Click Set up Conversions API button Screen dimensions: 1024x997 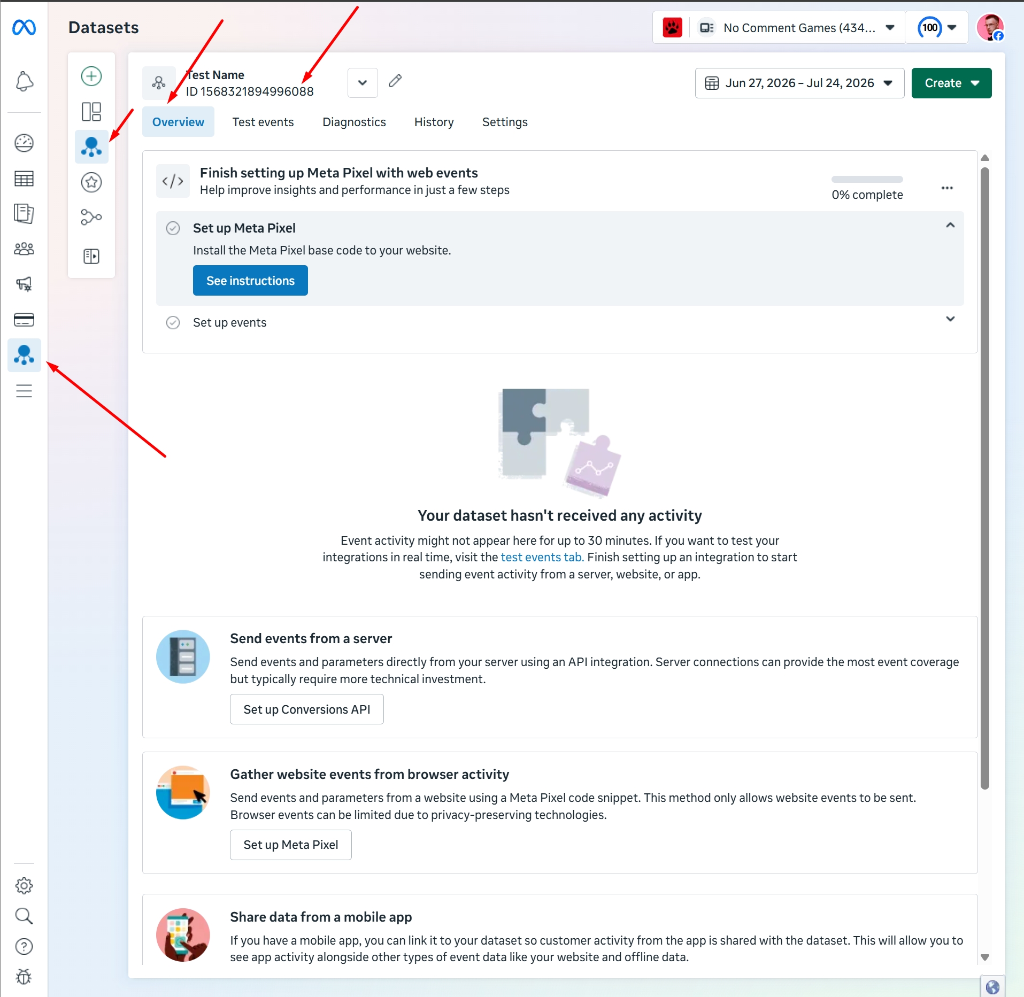click(x=307, y=709)
